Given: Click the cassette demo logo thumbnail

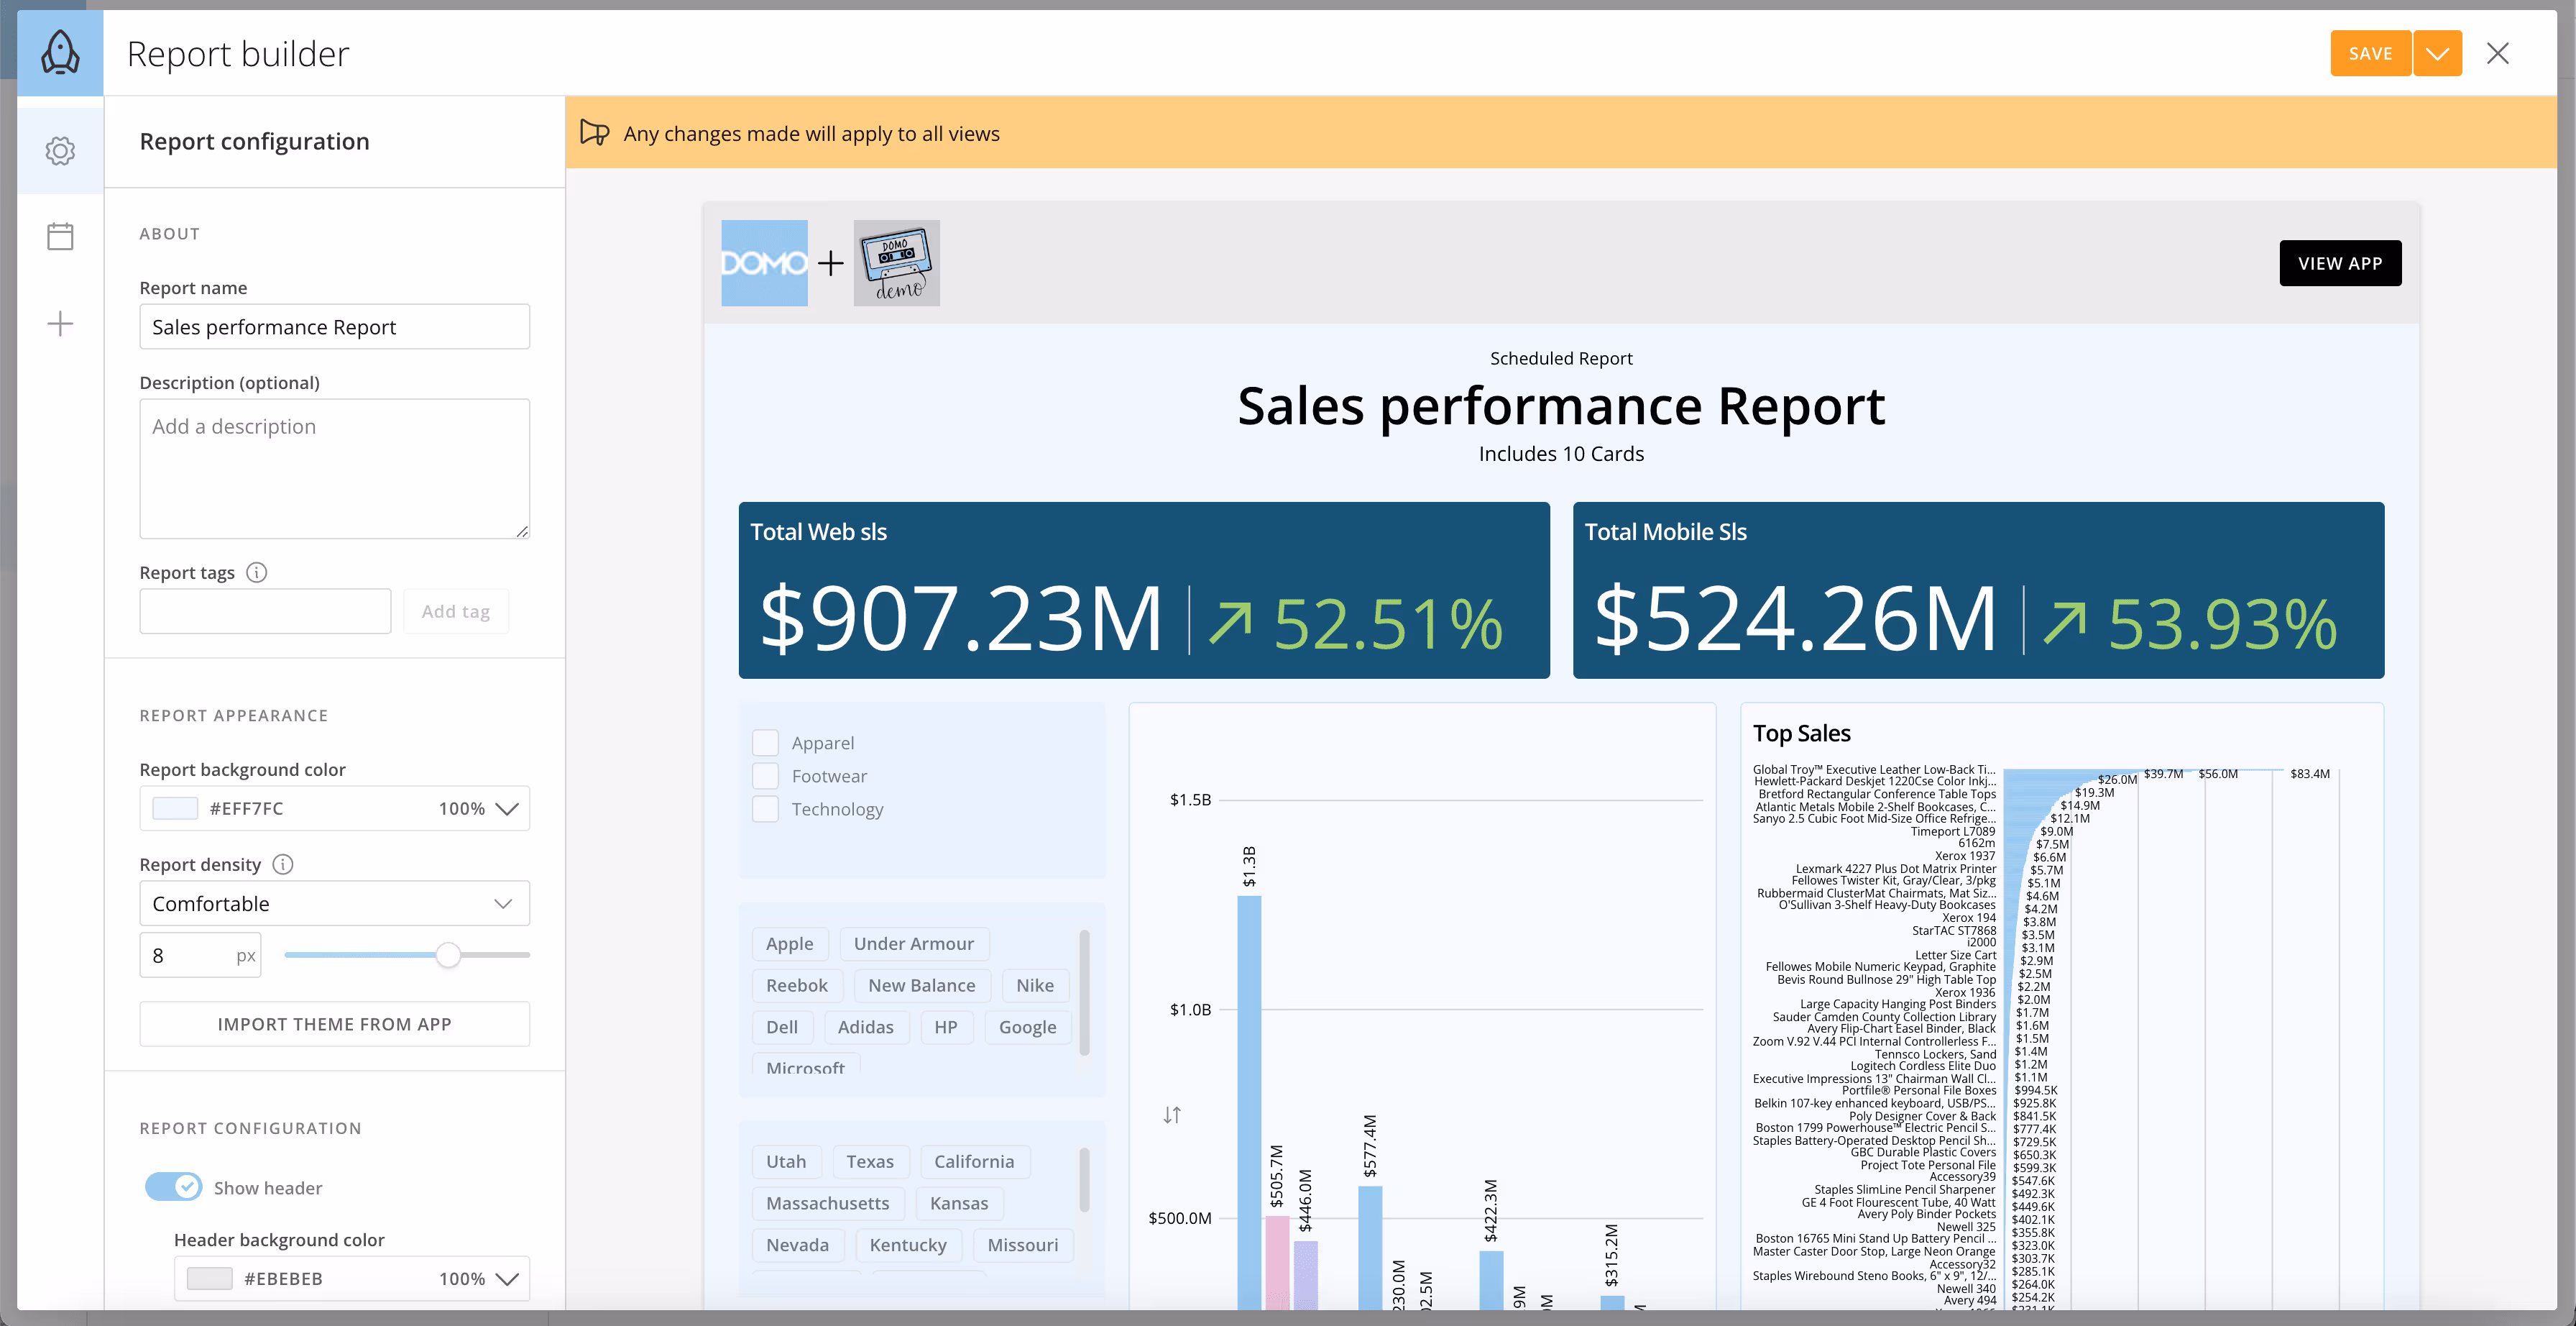Looking at the screenshot, I should (x=896, y=263).
